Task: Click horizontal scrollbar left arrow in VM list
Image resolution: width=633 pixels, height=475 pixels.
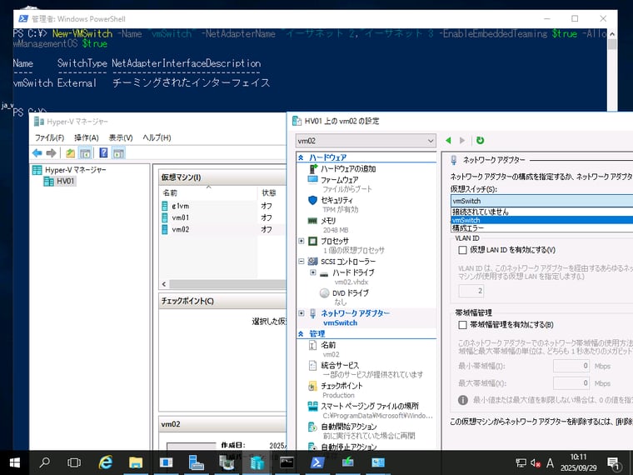Action: coord(164,284)
